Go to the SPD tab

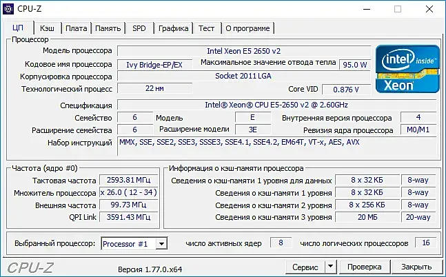139,28
